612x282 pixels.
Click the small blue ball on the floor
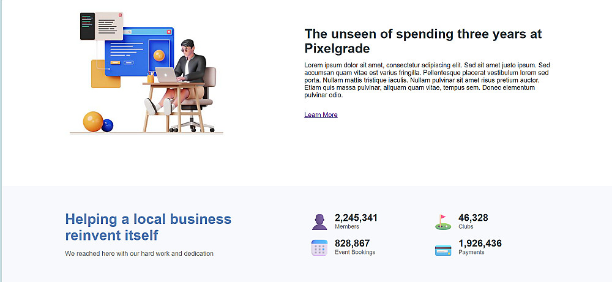pos(108,125)
